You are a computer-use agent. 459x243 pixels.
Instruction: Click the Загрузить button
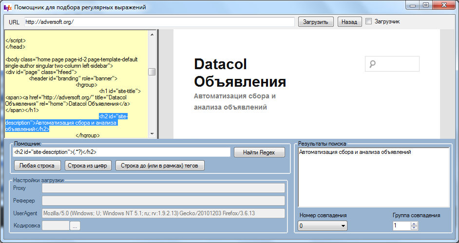click(x=316, y=22)
